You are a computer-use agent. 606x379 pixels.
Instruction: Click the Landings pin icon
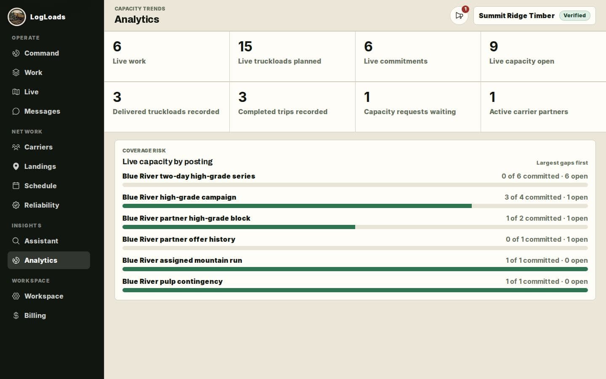point(16,166)
